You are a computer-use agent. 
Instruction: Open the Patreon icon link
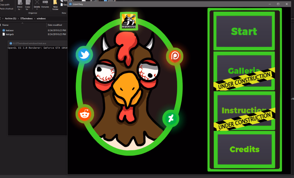click(x=175, y=56)
